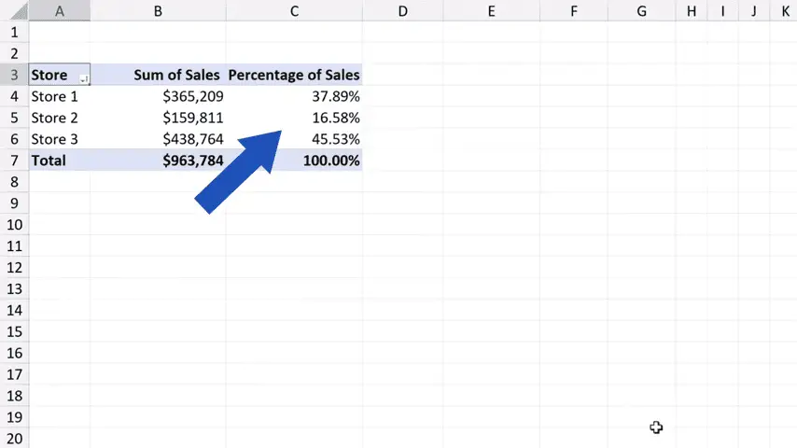Click the Store 1 row label cell
This screenshot has height=448, width=797.
tap(55, 96)
